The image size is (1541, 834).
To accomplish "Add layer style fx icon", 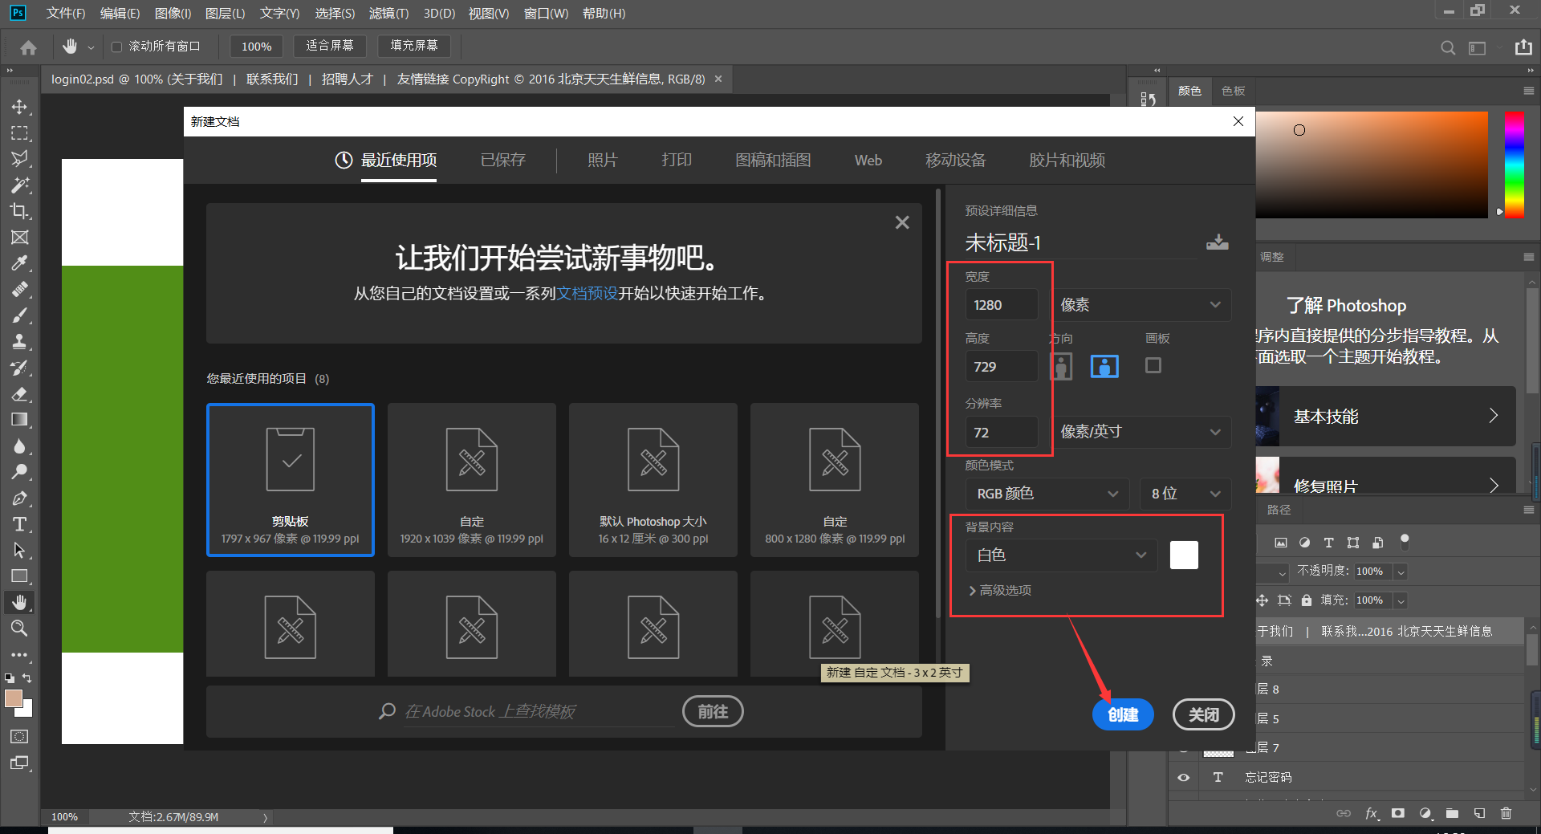I will click(1372, 813).
